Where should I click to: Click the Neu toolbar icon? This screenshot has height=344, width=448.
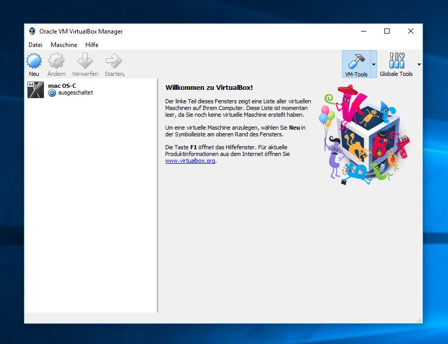tap(34, 61)
